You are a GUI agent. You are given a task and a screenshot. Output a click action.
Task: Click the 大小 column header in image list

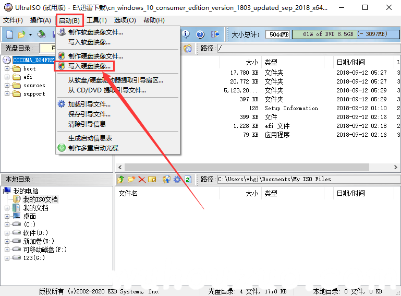252,62
